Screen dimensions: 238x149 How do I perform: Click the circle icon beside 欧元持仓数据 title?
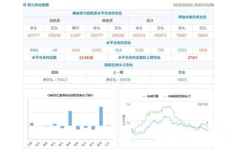[x=25, y=5]
